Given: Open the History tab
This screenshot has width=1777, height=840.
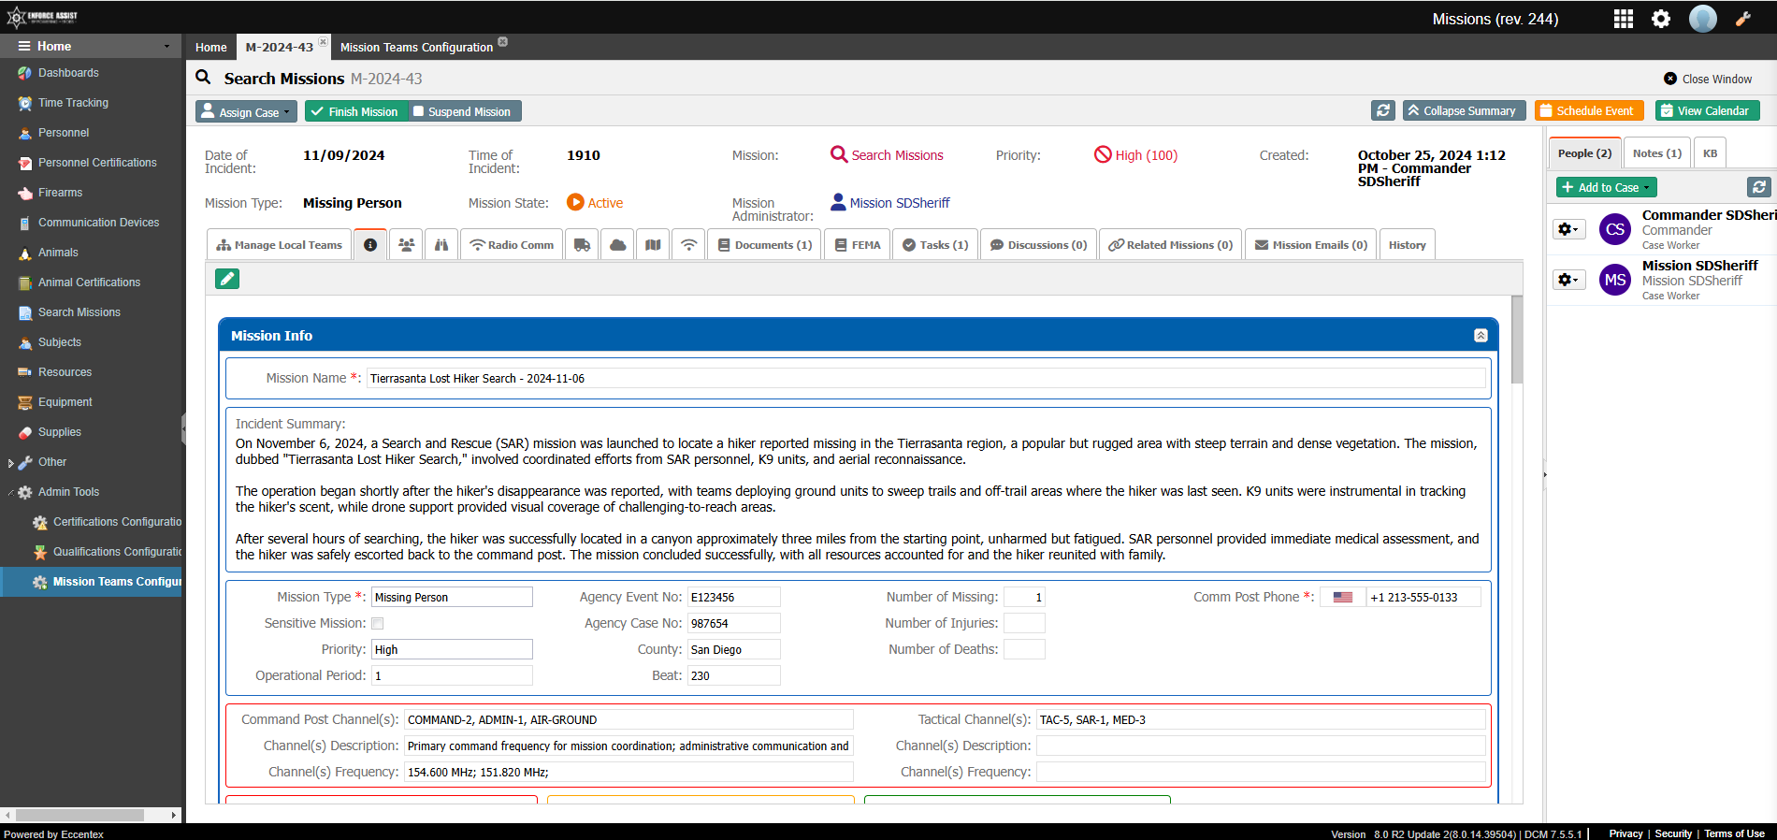Looking at the screenshot, I should [x=1407, y=245].
